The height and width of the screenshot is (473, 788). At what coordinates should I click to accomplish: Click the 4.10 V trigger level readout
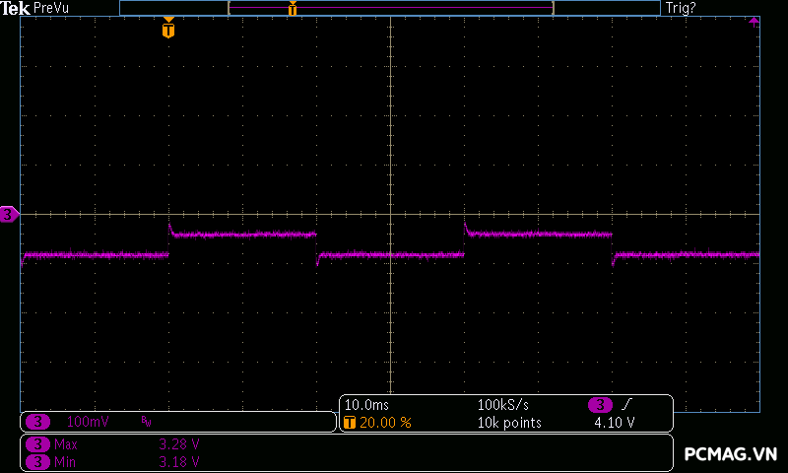tap(614, 422)
